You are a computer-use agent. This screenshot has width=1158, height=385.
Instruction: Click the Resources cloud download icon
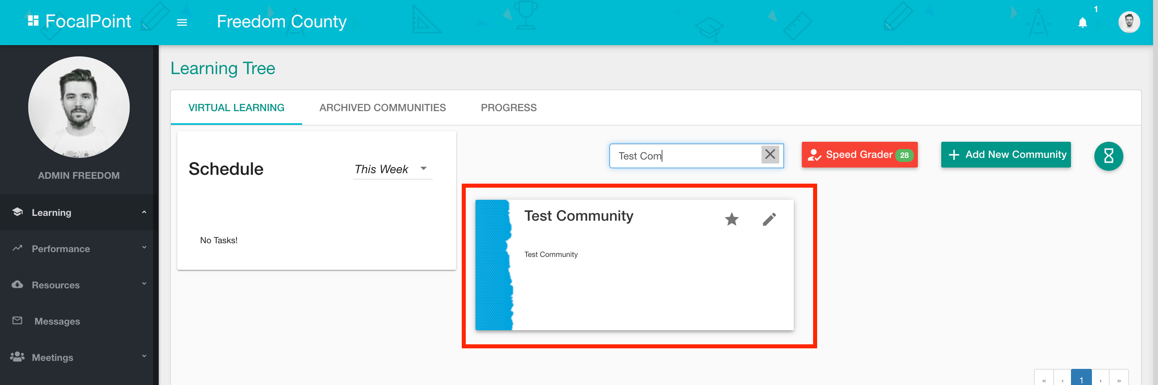[x=18, y=284]
